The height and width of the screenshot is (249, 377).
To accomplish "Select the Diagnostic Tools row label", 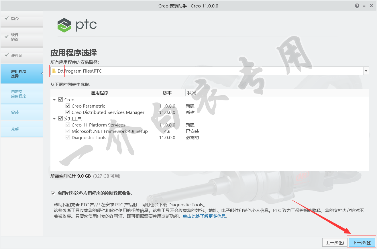I will (89, 138).
